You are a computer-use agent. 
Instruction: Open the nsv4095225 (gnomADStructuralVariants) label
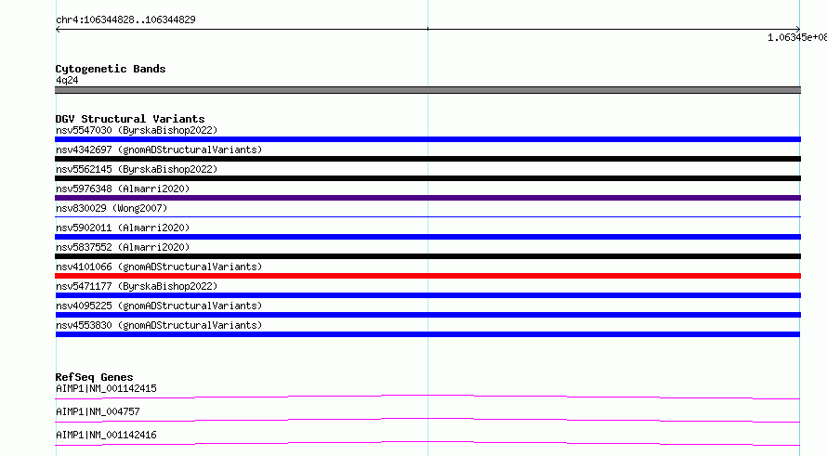click(x=159, y=306)
